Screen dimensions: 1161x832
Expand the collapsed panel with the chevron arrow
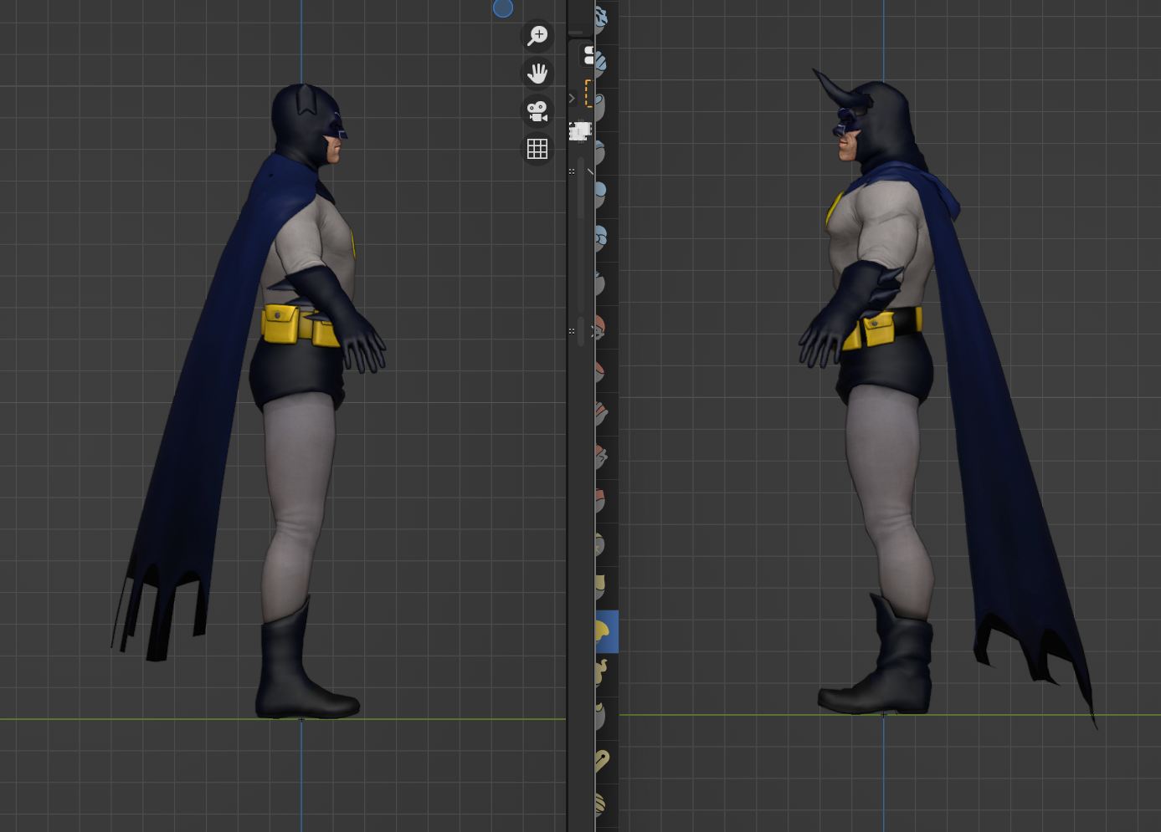tap(572, 98)
